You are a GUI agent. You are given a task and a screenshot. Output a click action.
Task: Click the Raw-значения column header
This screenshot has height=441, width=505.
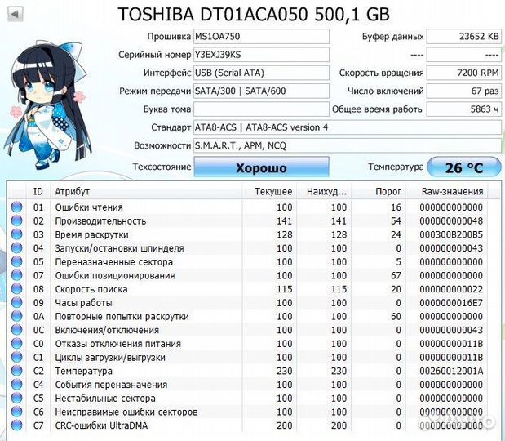[452, 191]
